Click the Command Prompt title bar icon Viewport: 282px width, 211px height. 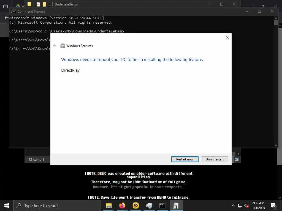[14, 12]
